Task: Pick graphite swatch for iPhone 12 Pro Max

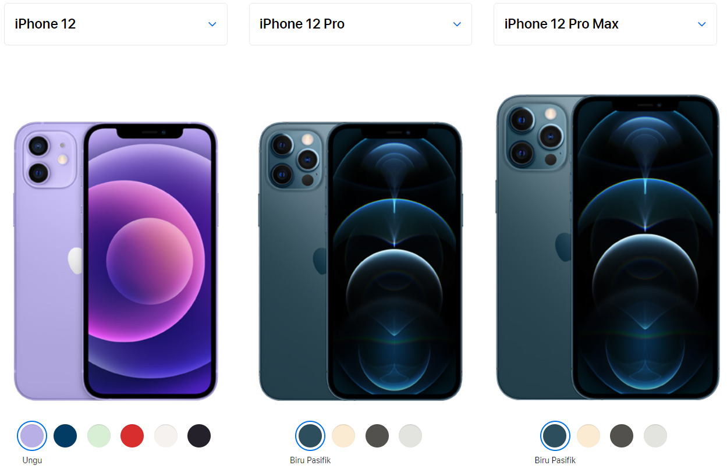Action: point(622,436)
